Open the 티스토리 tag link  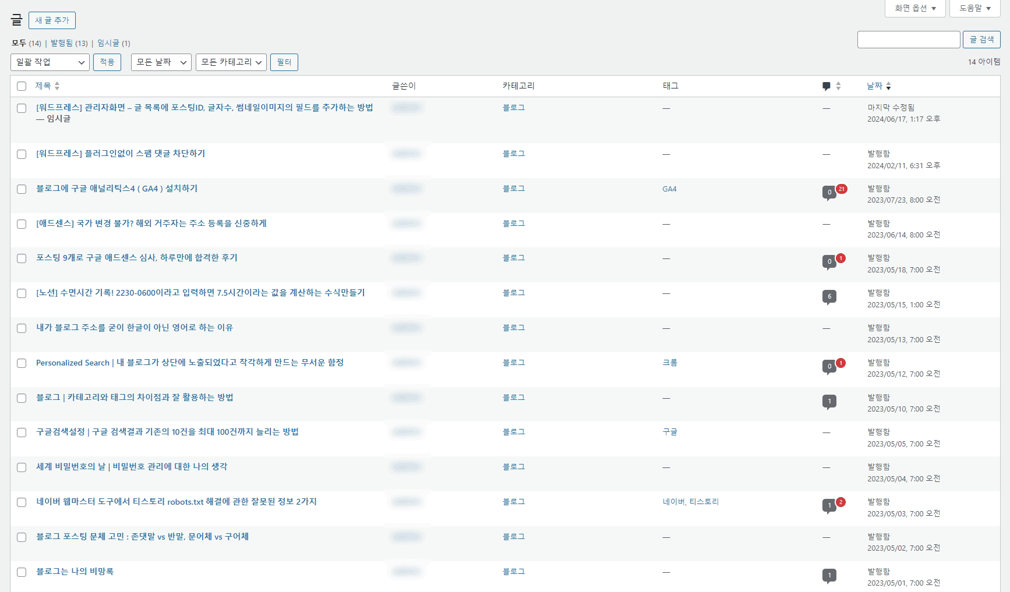click(x=704, y=502)
